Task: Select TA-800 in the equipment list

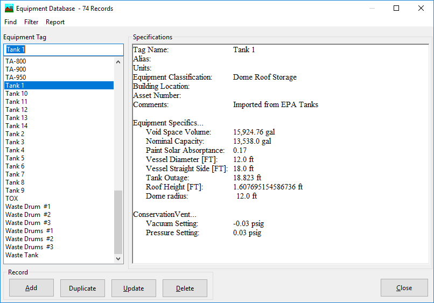Action: point(16,61)
